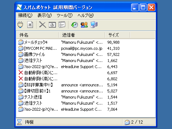This screenshot has height=129, width=172.
Task: Click eHeadLine Support sender of 6,443 row
Action: pyautogui.click(x=81, y=67)
